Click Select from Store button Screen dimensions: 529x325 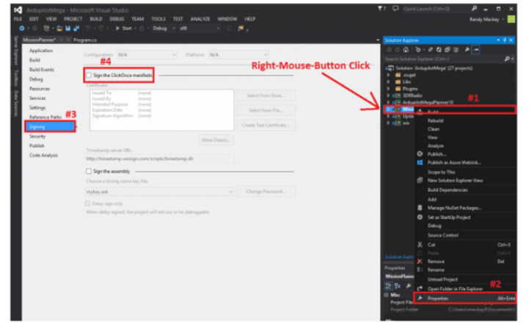coord(266,95)
